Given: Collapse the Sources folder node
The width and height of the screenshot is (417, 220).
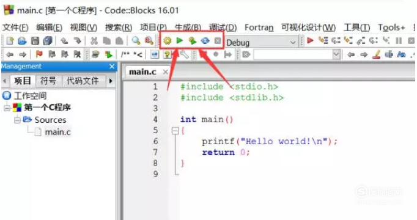Looking at the screenshot, I should click(x=17, y=120).
